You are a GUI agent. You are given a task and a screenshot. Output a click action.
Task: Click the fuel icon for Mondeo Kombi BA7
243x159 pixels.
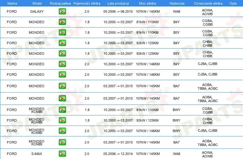[x=62, y=142]
